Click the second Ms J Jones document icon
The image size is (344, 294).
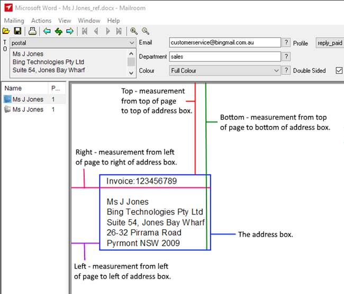[7, 109]
